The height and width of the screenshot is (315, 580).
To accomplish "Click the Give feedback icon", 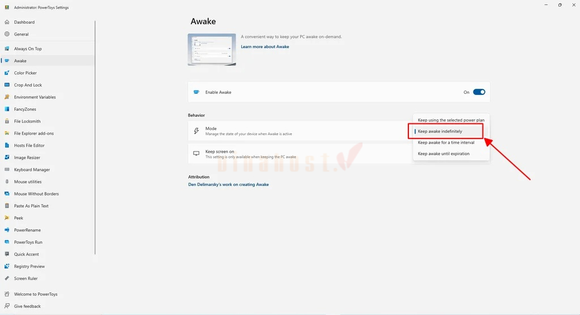I will pos(7,306).
